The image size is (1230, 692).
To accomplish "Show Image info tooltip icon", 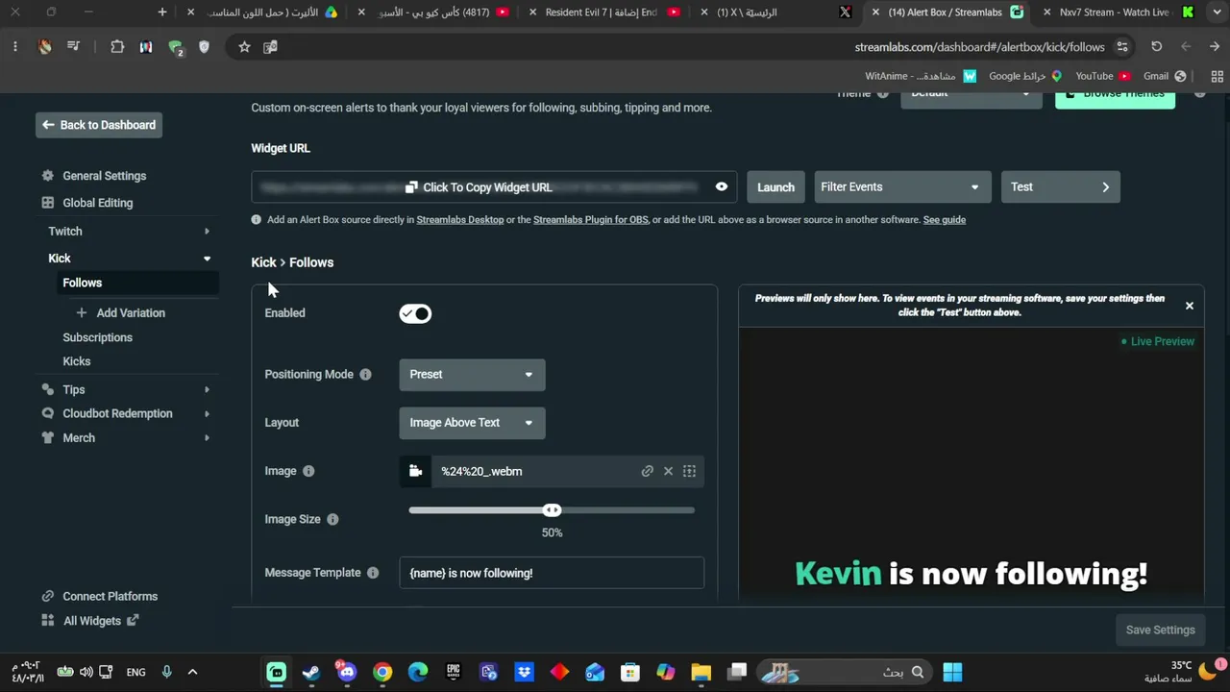I will (x=308, y=471).
